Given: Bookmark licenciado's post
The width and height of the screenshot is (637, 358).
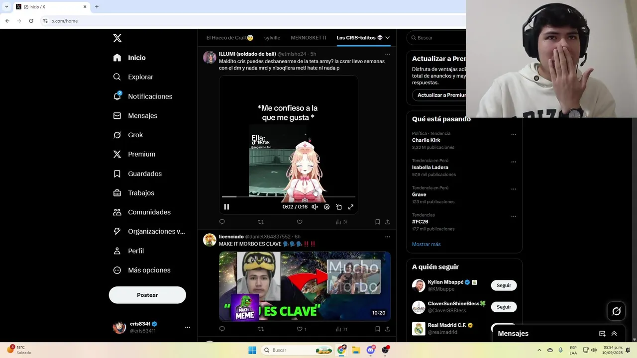Looking at the screenshot, I should [x=377, y=329].
